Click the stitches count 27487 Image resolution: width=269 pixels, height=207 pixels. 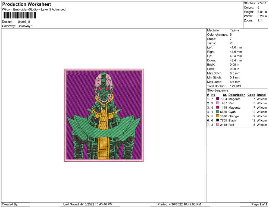pos(262,3)
